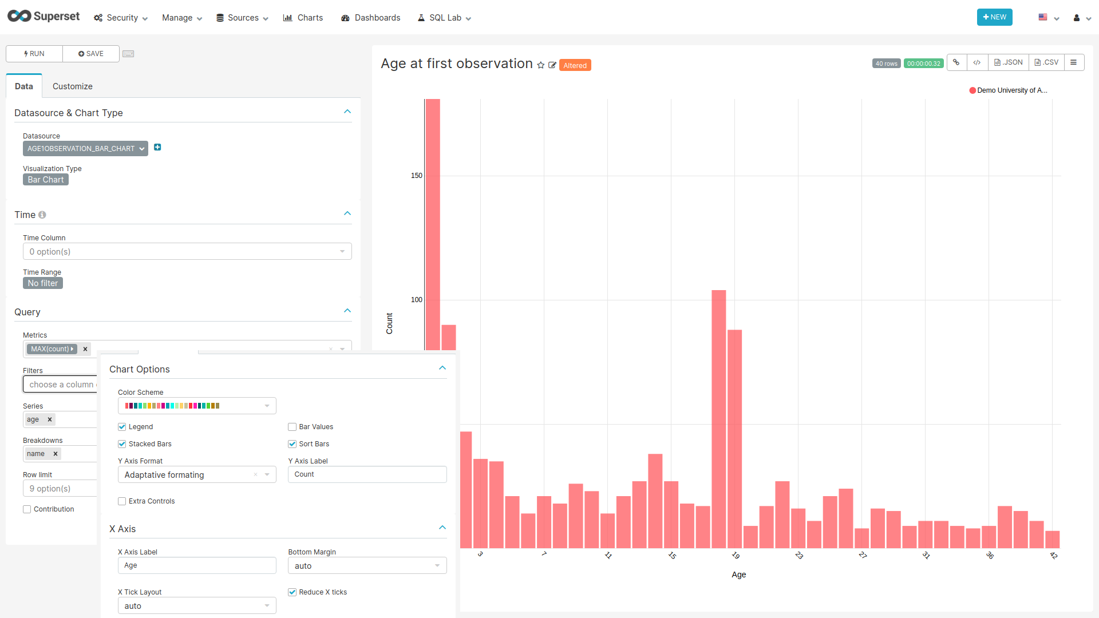Switch to Data tab
Viewport: 1099px width, 618px height.
point(24,86)
